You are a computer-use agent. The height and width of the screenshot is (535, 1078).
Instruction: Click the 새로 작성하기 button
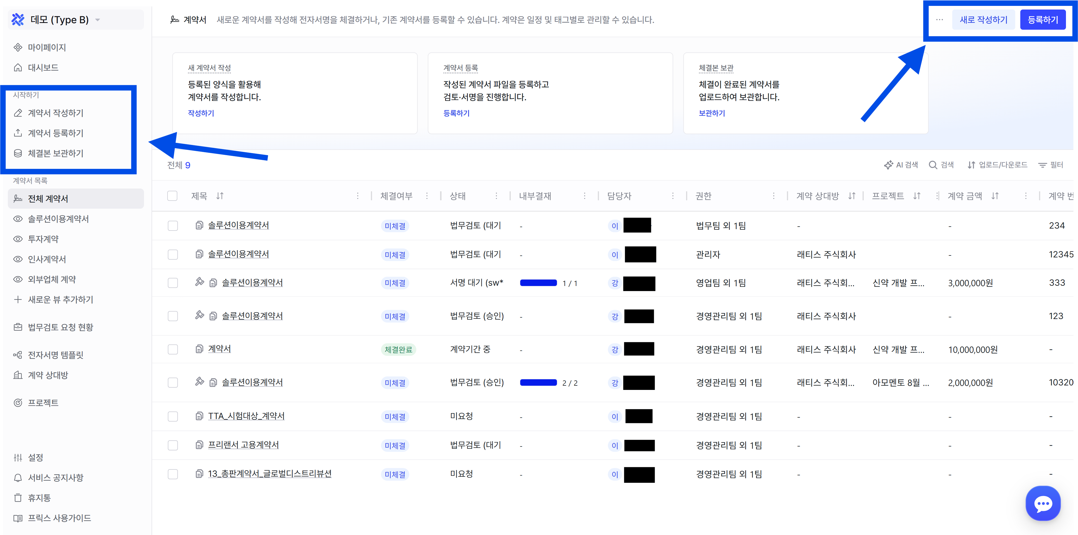pyautogui.click(x=983, y=20)
